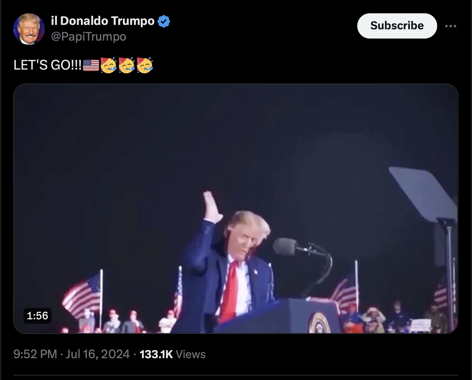This screenshot has height=380, width=472.
Task: Click the first party-face emoji
Action: 109,65
